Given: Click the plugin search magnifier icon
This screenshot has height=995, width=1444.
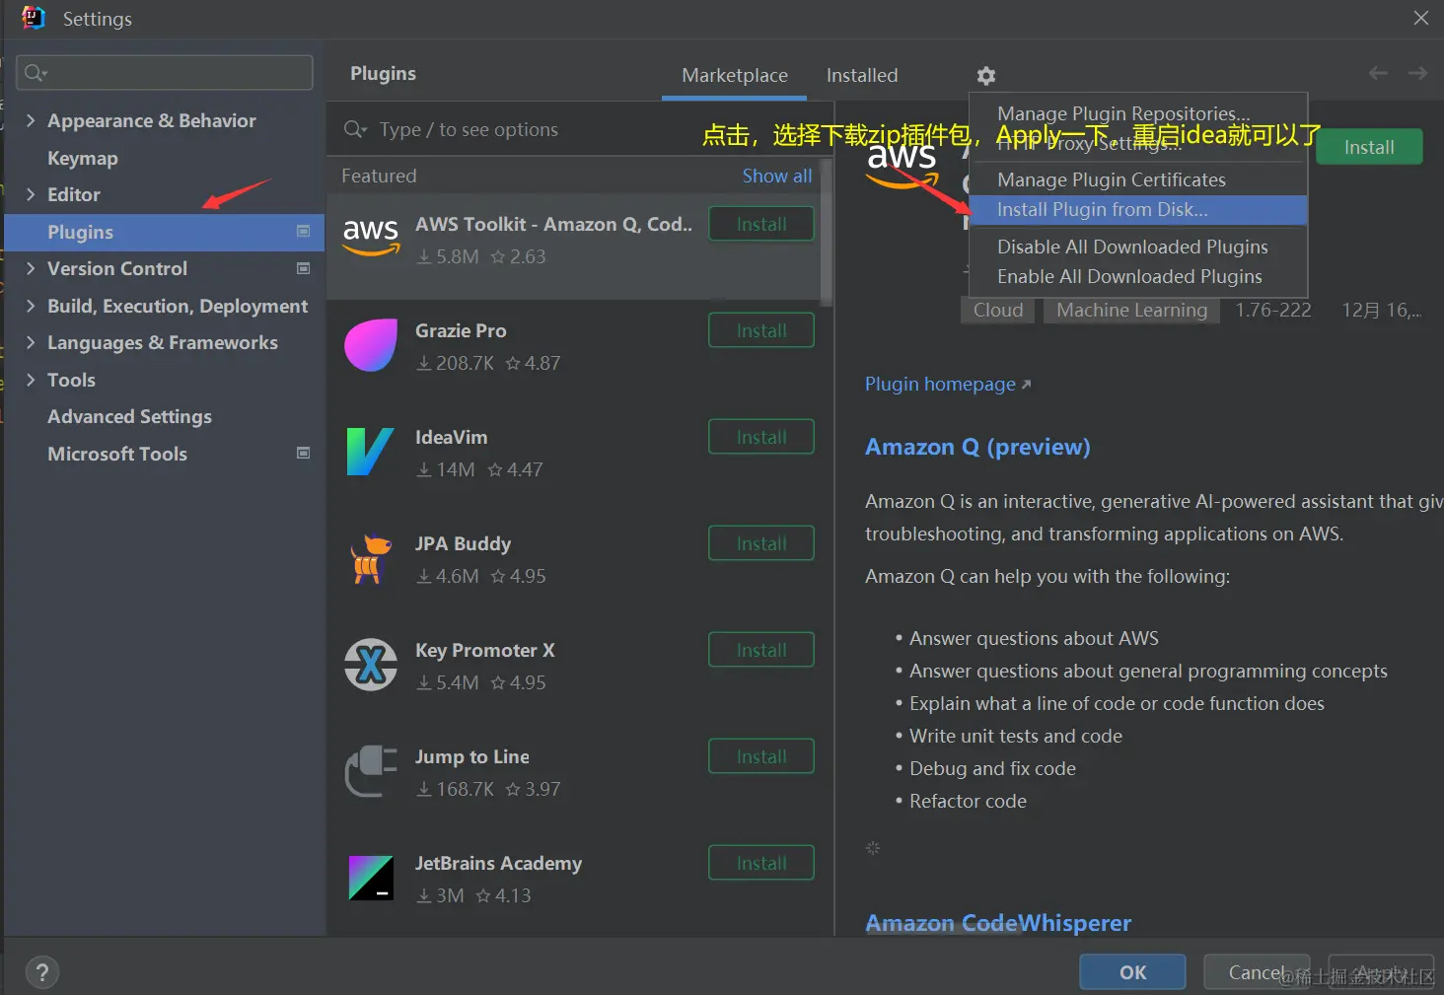Looking at the screenshot, I should point(355,129).
